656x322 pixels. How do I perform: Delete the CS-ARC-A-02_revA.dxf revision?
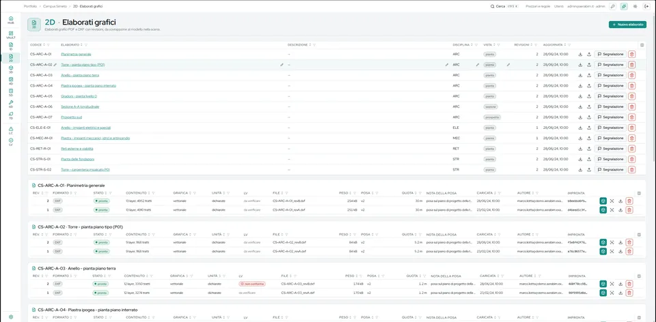pos(629,251)
